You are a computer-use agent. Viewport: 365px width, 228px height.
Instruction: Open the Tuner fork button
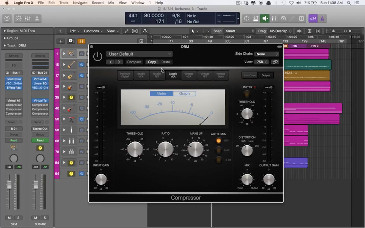click(x=292, y=18)
